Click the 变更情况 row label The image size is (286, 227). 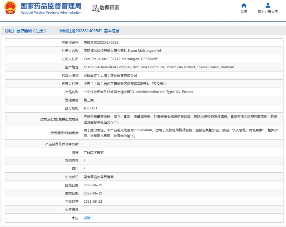pyautogui.click(x=72, y=210)
